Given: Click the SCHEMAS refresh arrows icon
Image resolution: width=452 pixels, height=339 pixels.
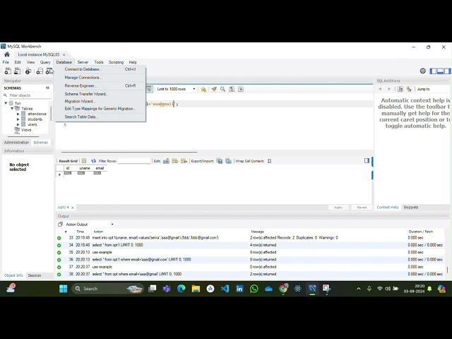Looking at the screenshot, I should 47,88.
